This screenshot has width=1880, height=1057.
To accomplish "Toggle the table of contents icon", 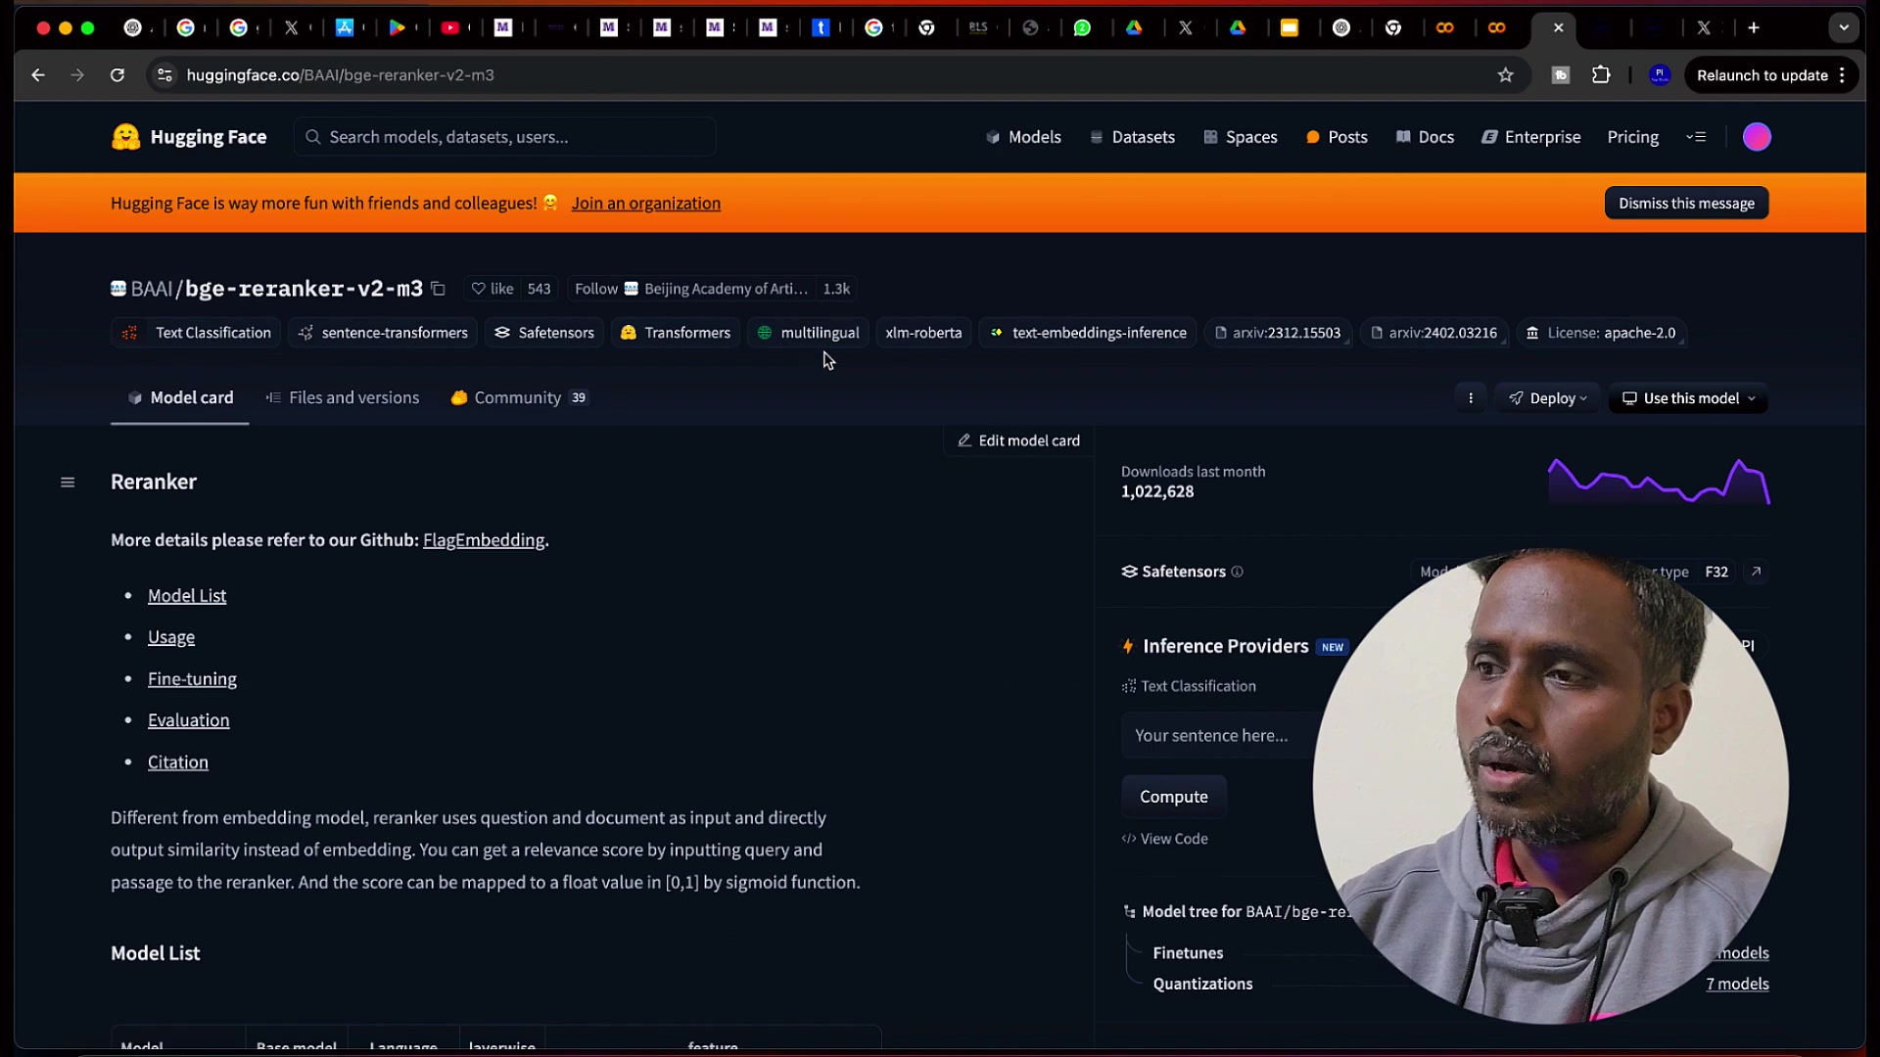I will [68, 482].
